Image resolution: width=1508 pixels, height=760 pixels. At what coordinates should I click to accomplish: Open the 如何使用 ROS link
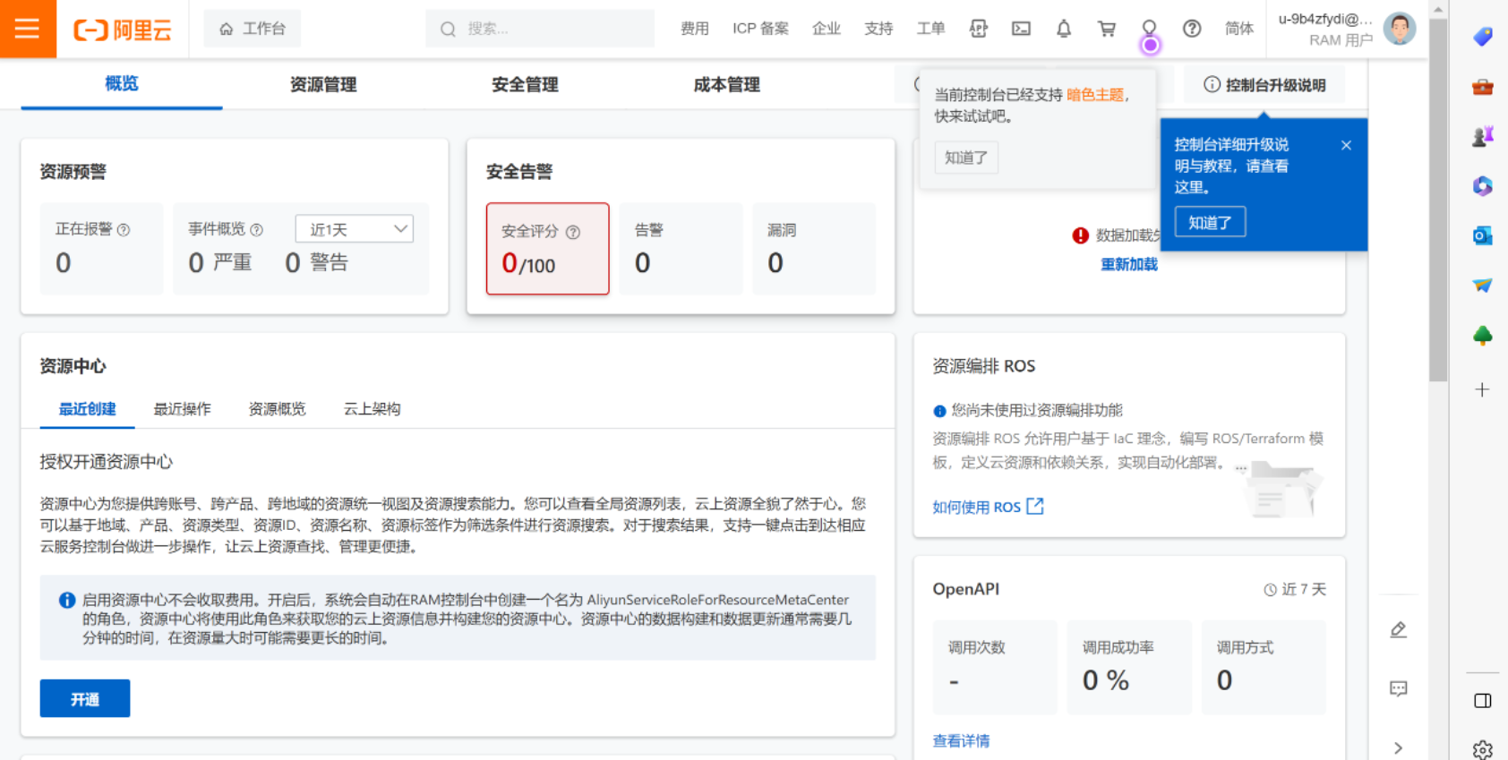(x=988, y=507)
